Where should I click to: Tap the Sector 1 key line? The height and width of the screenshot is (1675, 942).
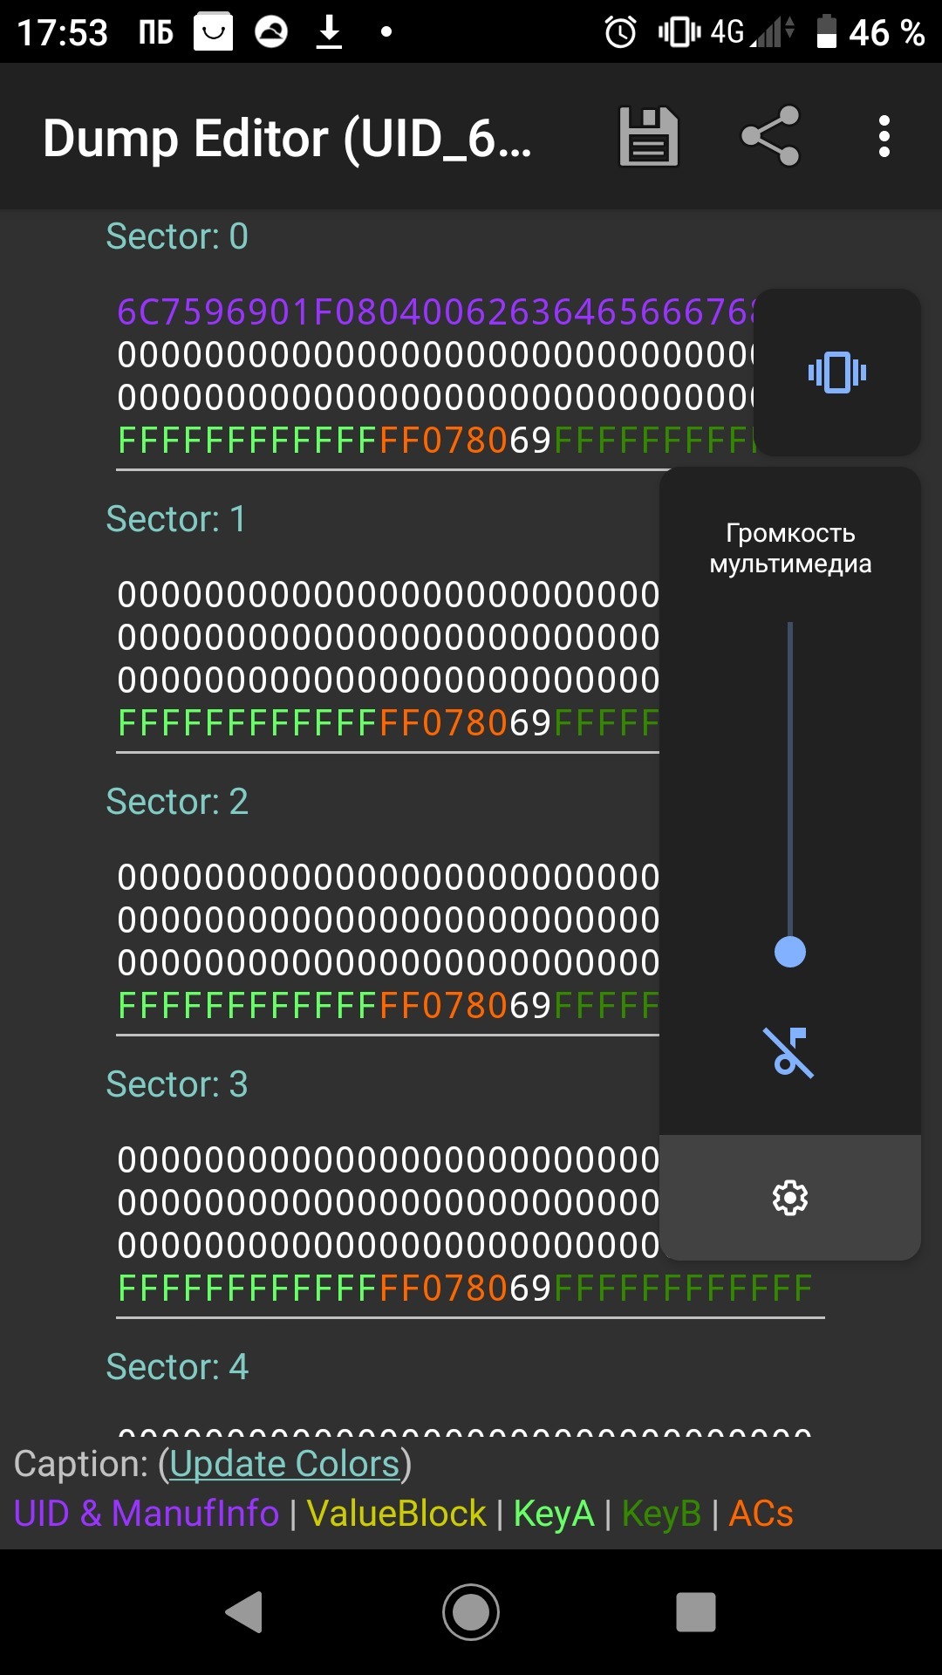387,723
